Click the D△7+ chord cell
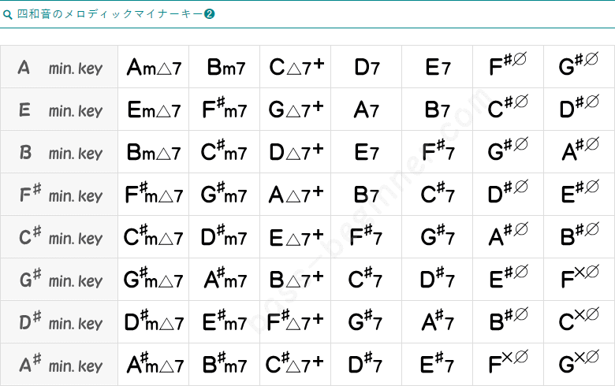This screenshot has height=386, width=615. [296, 152]
